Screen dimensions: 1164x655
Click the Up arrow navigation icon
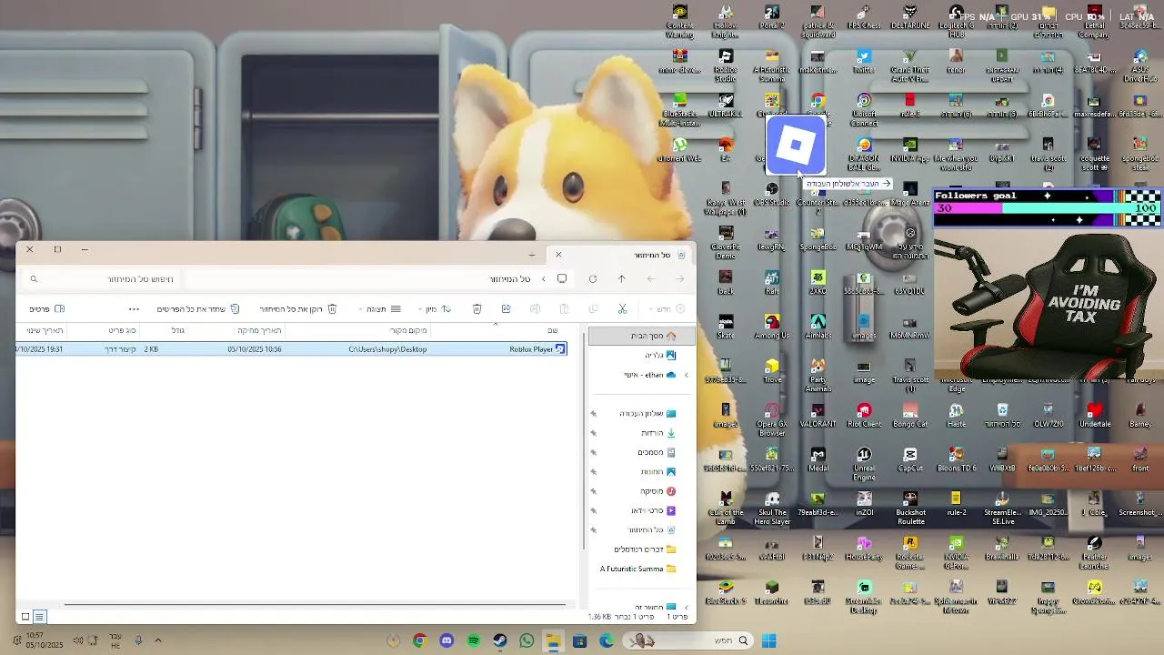[622, 279]
